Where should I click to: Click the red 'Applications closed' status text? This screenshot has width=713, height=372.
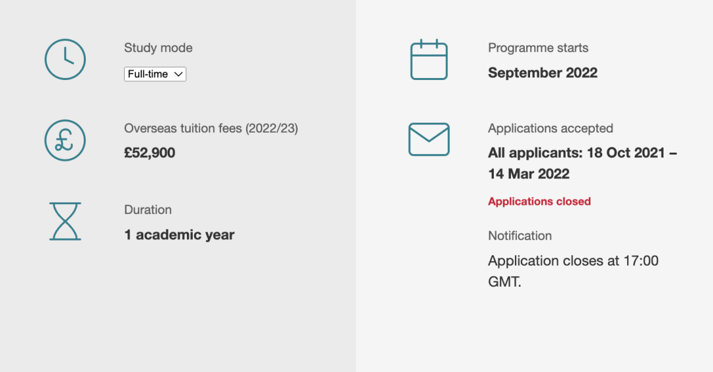point(539,202)
